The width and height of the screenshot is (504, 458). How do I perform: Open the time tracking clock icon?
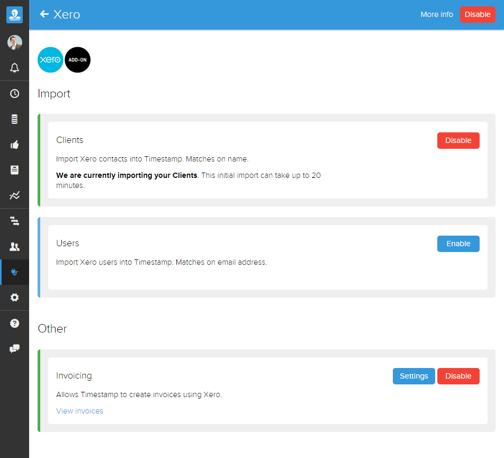pos(14,94)
